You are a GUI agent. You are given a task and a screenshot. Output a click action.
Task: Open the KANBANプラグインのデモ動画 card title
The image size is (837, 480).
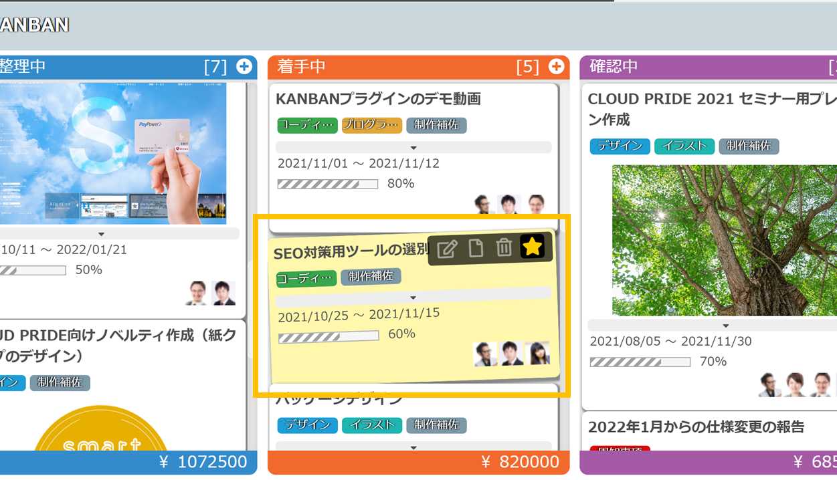tap(379, 100)
